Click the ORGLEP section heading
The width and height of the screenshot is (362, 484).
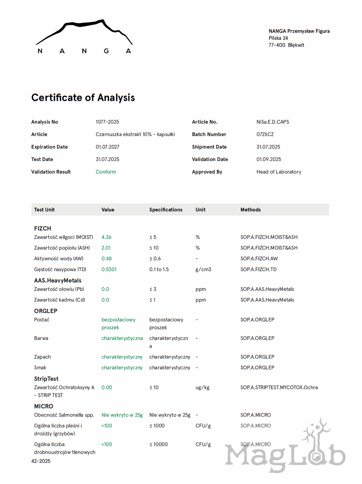point(46,311)
